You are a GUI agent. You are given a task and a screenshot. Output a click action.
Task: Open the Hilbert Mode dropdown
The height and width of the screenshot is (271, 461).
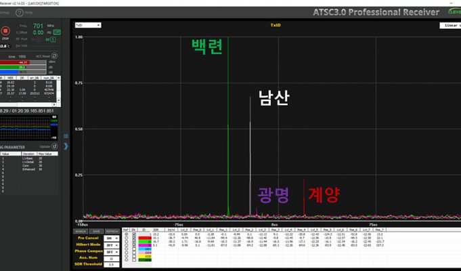[x=112, y=245]
